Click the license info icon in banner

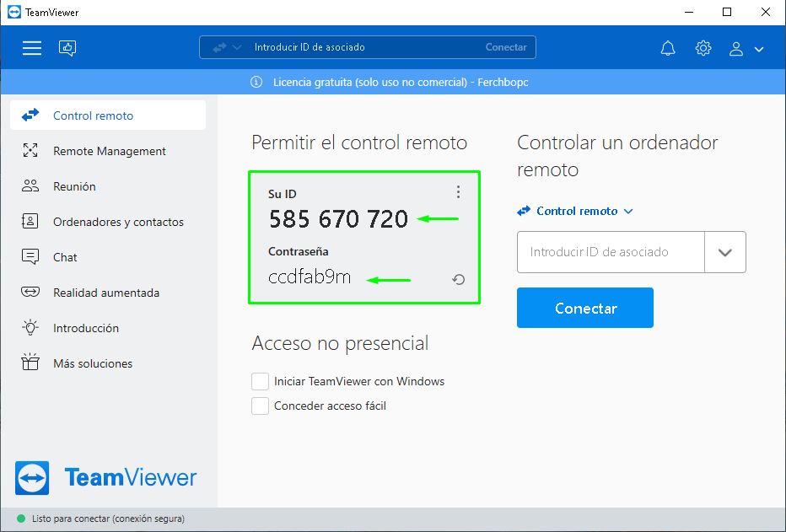coord(256,83)
